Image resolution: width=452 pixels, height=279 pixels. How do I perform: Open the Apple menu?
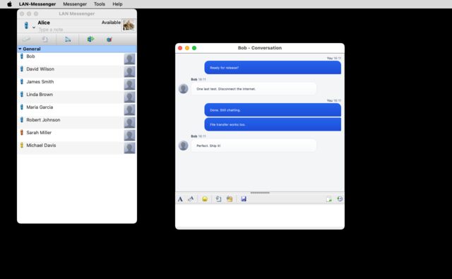(x=9, y=4)
